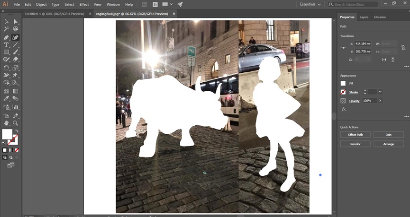This screenshot has width=410, height=217.
Task: Pick the Symbol Sprayer tool
Action: tap(6, 107)
